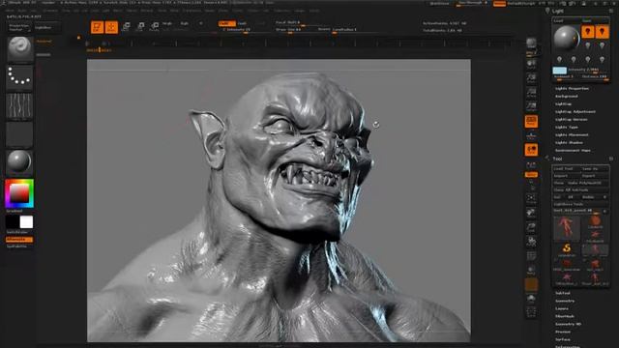The image size is (619, 348).
Task: Click the Make PolyMesh3D button
Action: point(584,183)
